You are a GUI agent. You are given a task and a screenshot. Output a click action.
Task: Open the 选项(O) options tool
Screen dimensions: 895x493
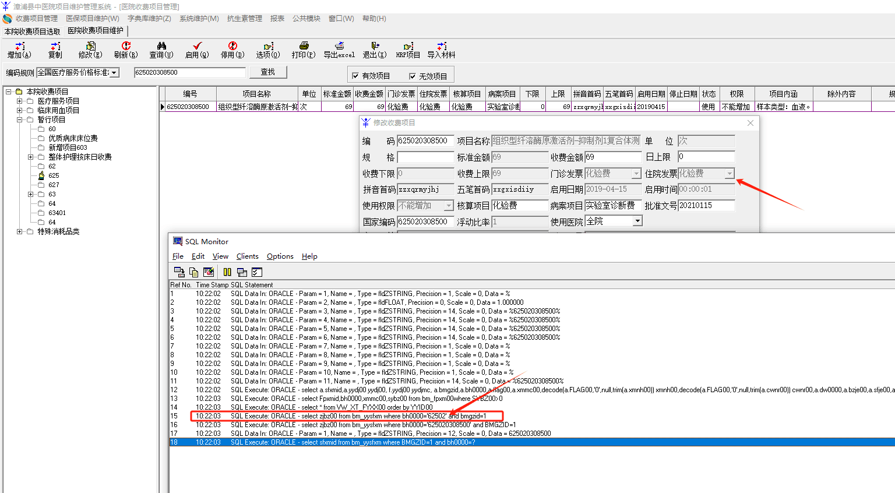(268, 46)
